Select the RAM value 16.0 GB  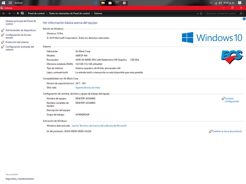click(x=89, y=64)
